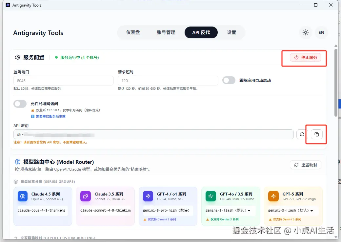Toggle 允许局域网访问 switch
Viewport: 341px width, 242px height.
(x=20, y=104)
